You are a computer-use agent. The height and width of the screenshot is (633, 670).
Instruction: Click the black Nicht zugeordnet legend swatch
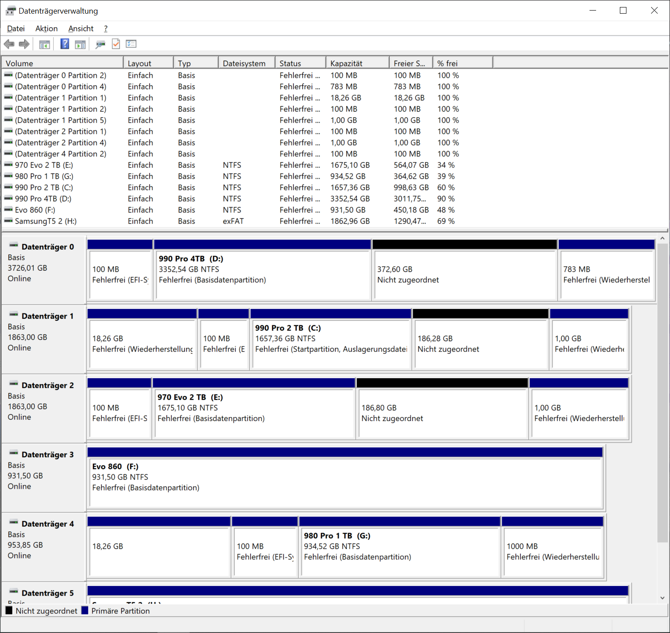click(x=9, y=611)
